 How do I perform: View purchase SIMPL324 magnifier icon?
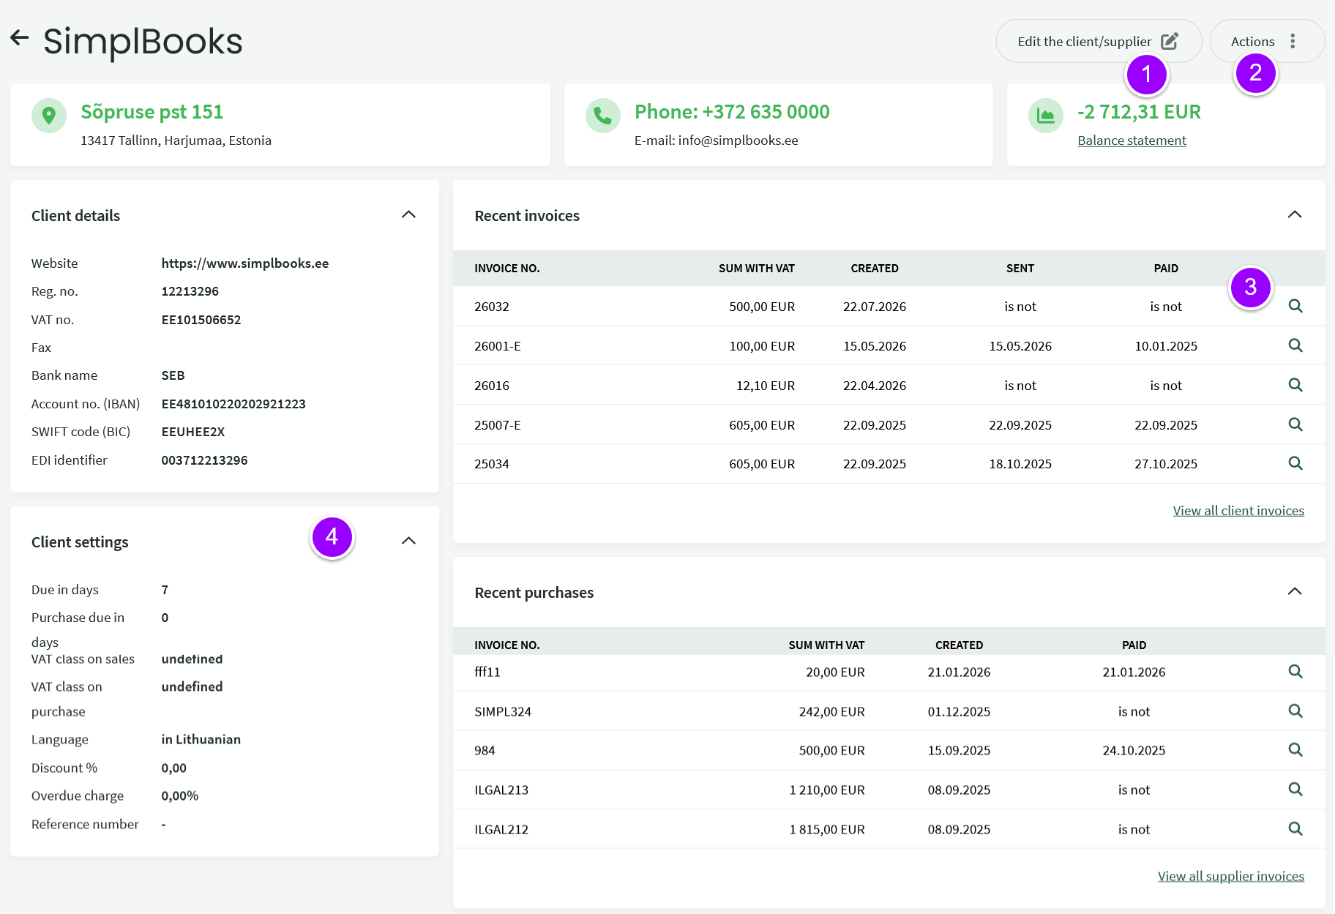[1295, 711]
